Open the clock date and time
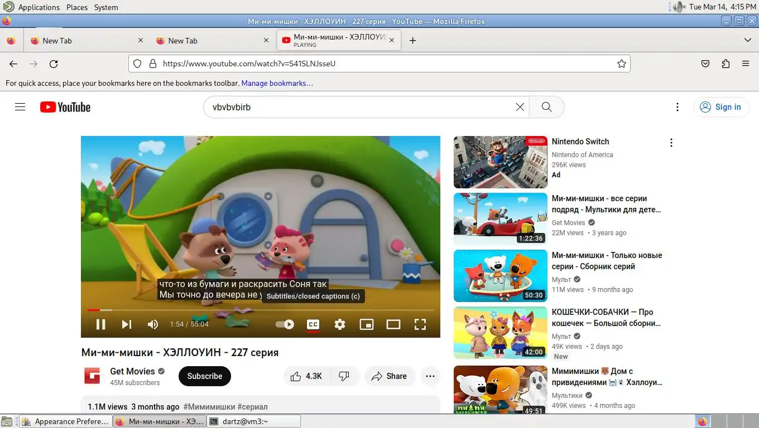759x428 pixels. (723, 7)
